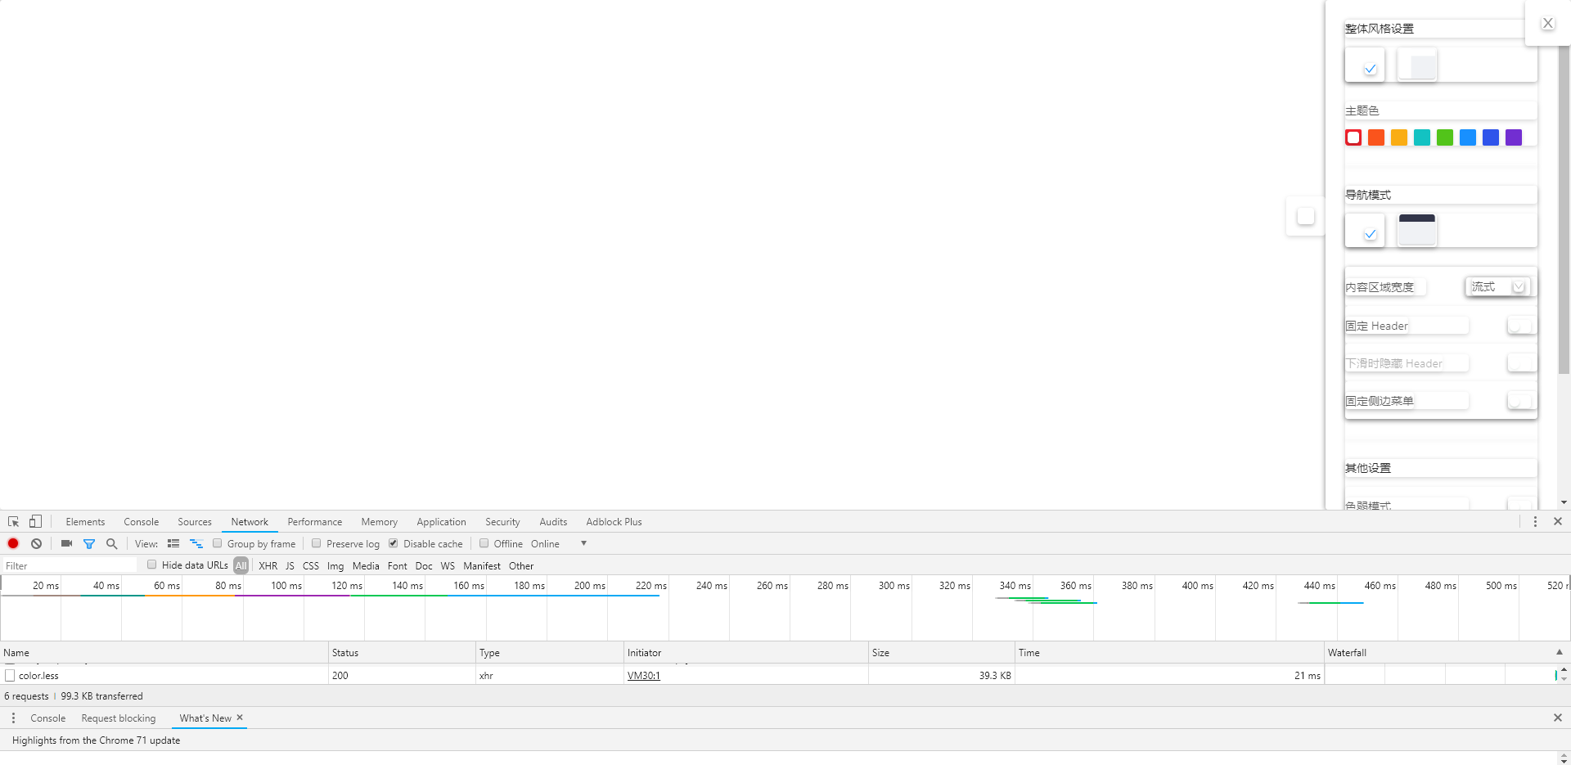The width and height of the screenshot is (1571, 765).
Task: Sort requests by the Status column header
Action: [x=402, y=652]
